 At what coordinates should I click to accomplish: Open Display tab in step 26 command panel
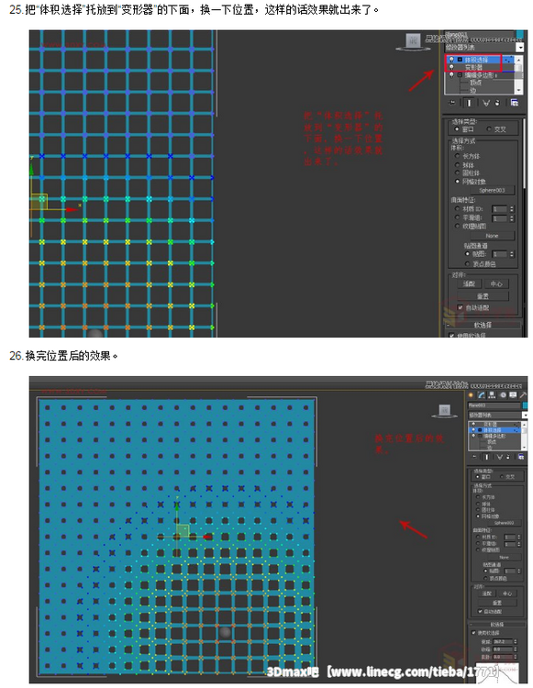click(513, 395)
